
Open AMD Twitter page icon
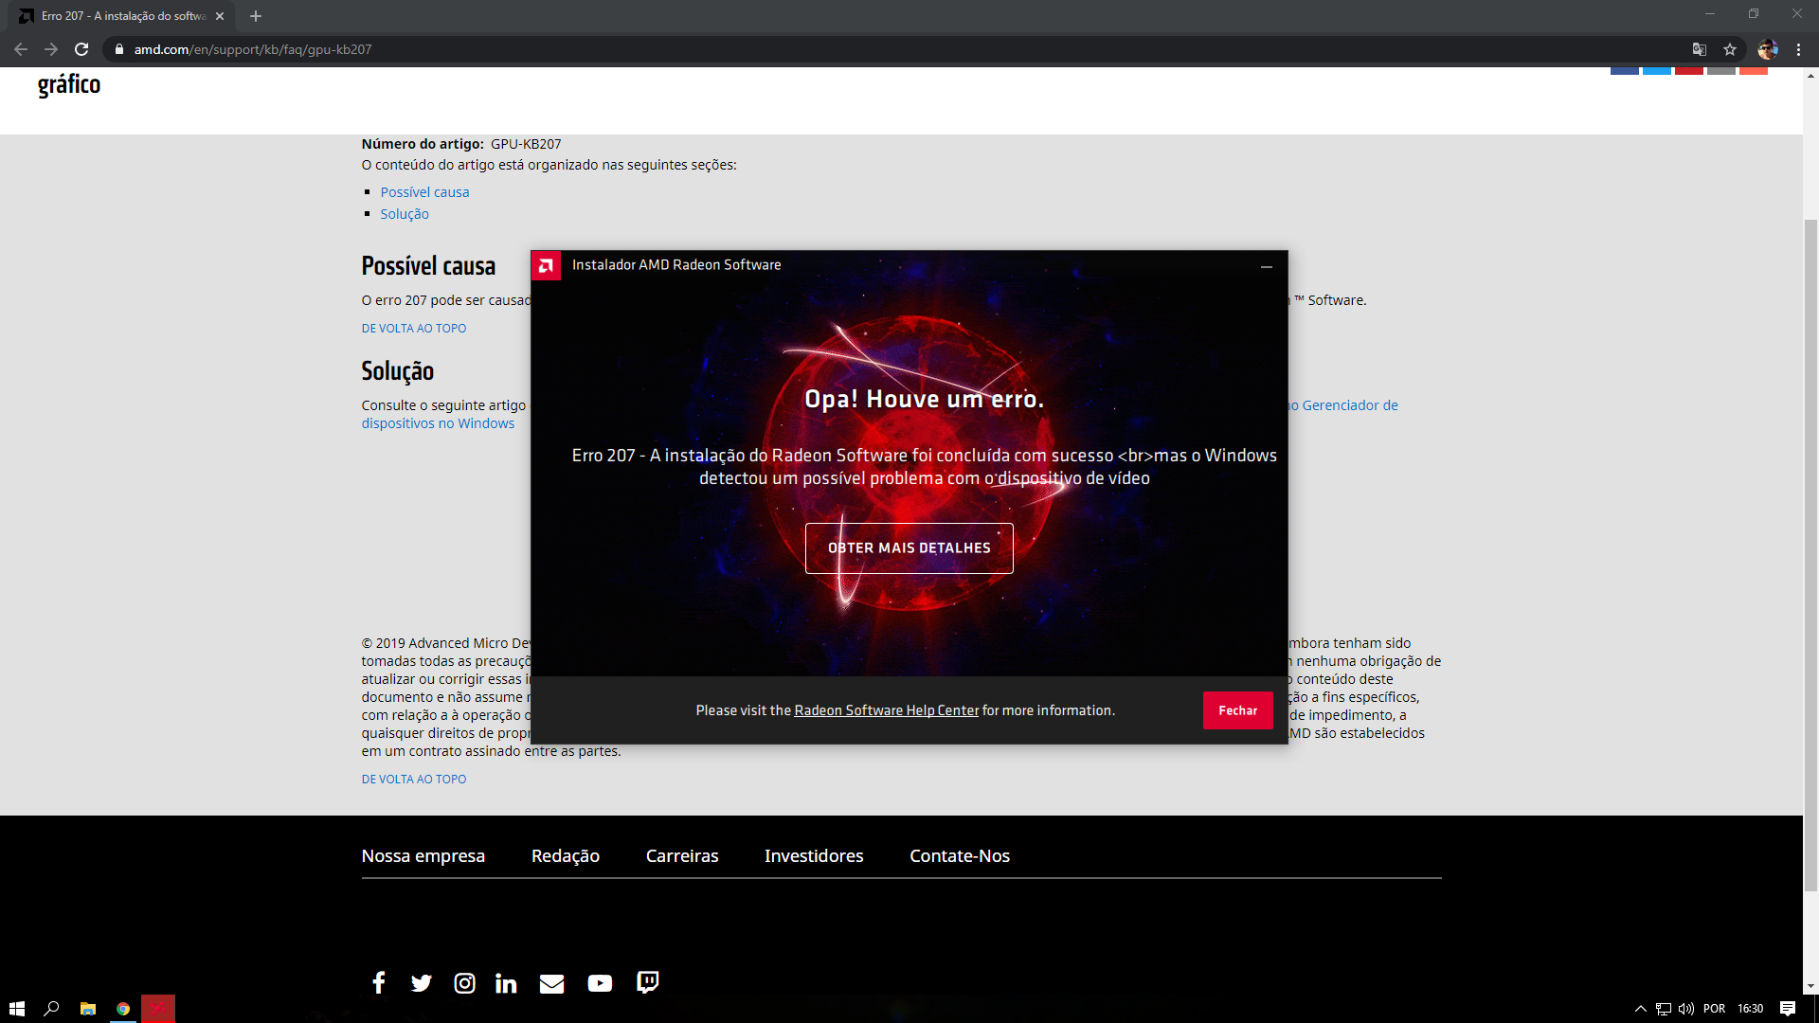[422, 983]
